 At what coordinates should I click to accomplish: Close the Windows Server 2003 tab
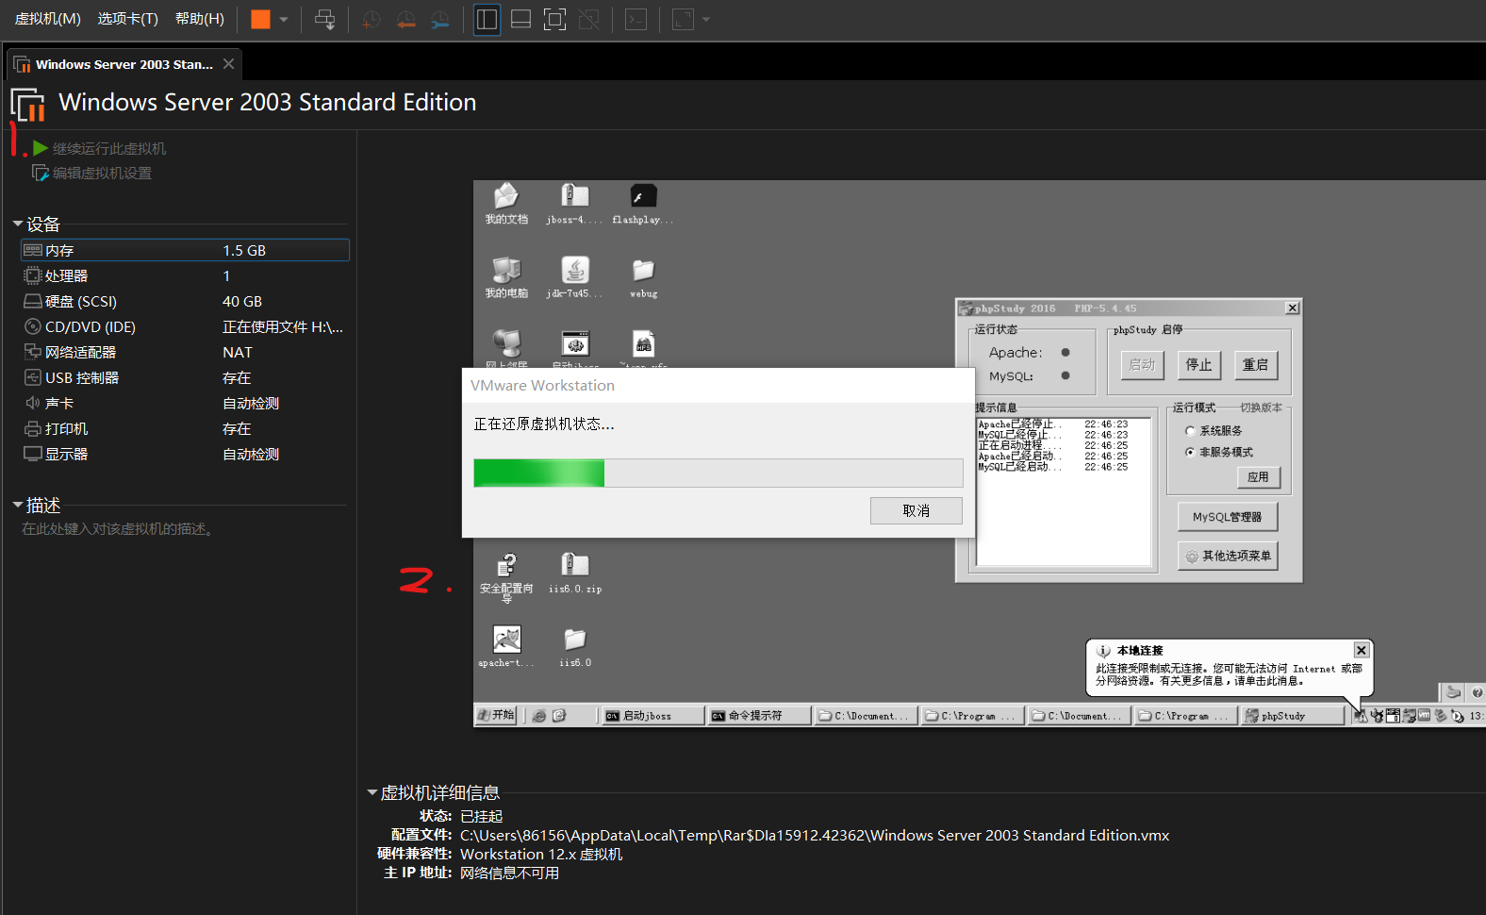(228, 64)
